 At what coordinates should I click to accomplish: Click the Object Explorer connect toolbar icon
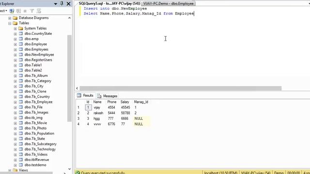(12, 11)
